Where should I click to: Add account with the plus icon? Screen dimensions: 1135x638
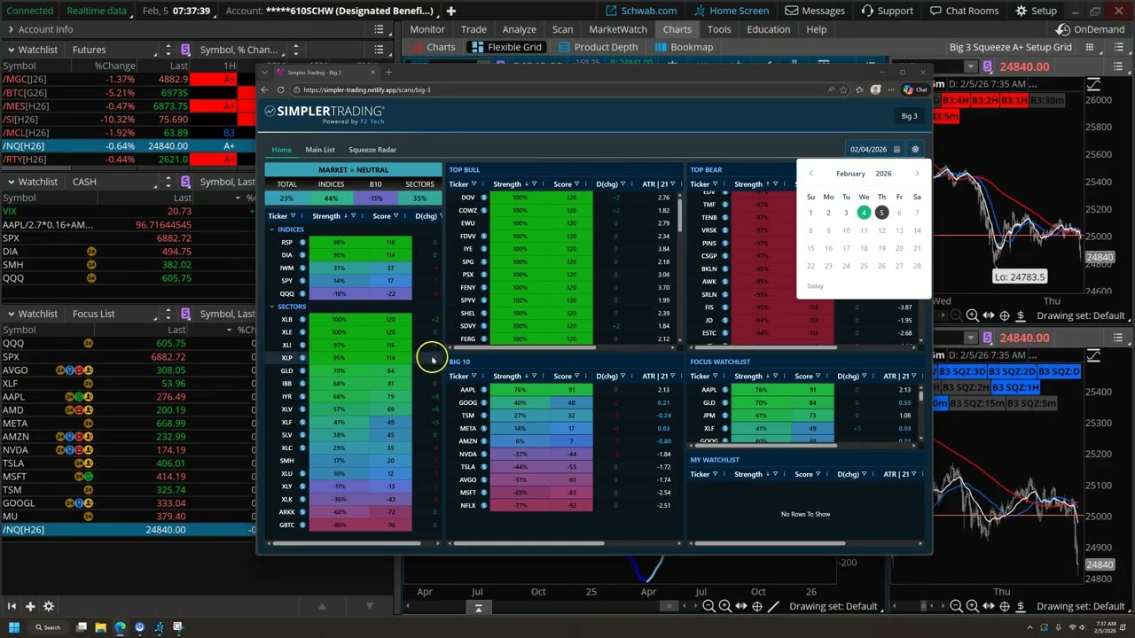tap(450, 11)
